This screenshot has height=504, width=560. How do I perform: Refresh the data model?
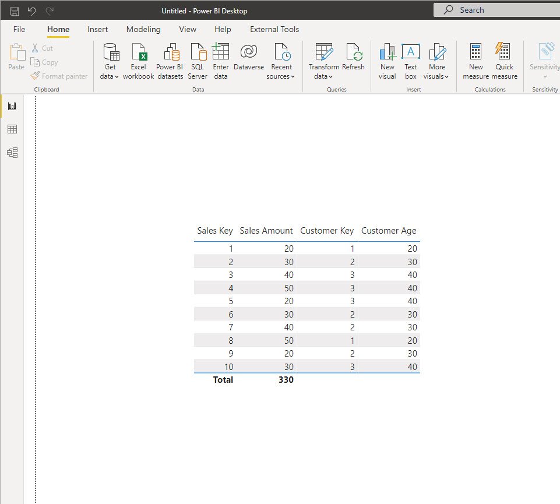(x=353, y=57)
